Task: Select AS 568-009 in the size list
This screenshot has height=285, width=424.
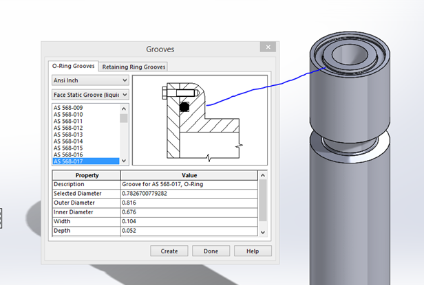Action: (68, 108)
